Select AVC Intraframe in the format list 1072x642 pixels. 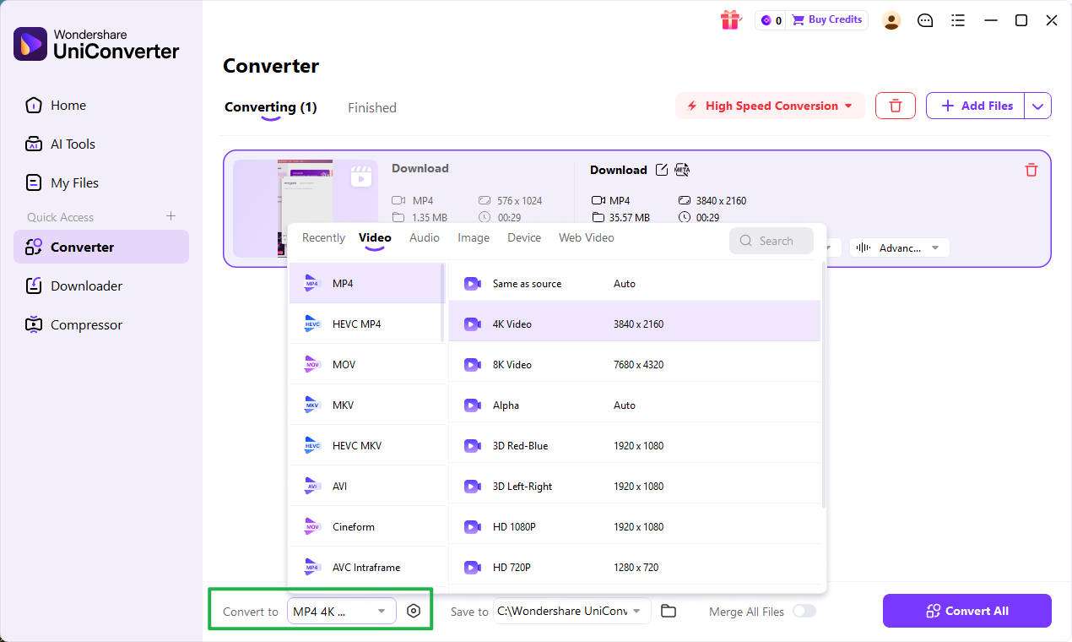(x=367, y=567)
